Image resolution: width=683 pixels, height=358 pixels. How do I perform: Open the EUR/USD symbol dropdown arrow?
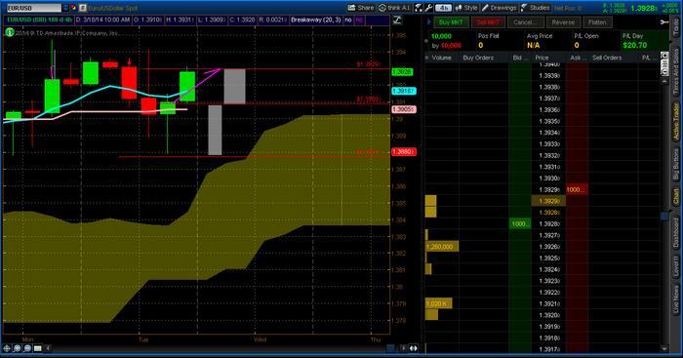point(65,8)
